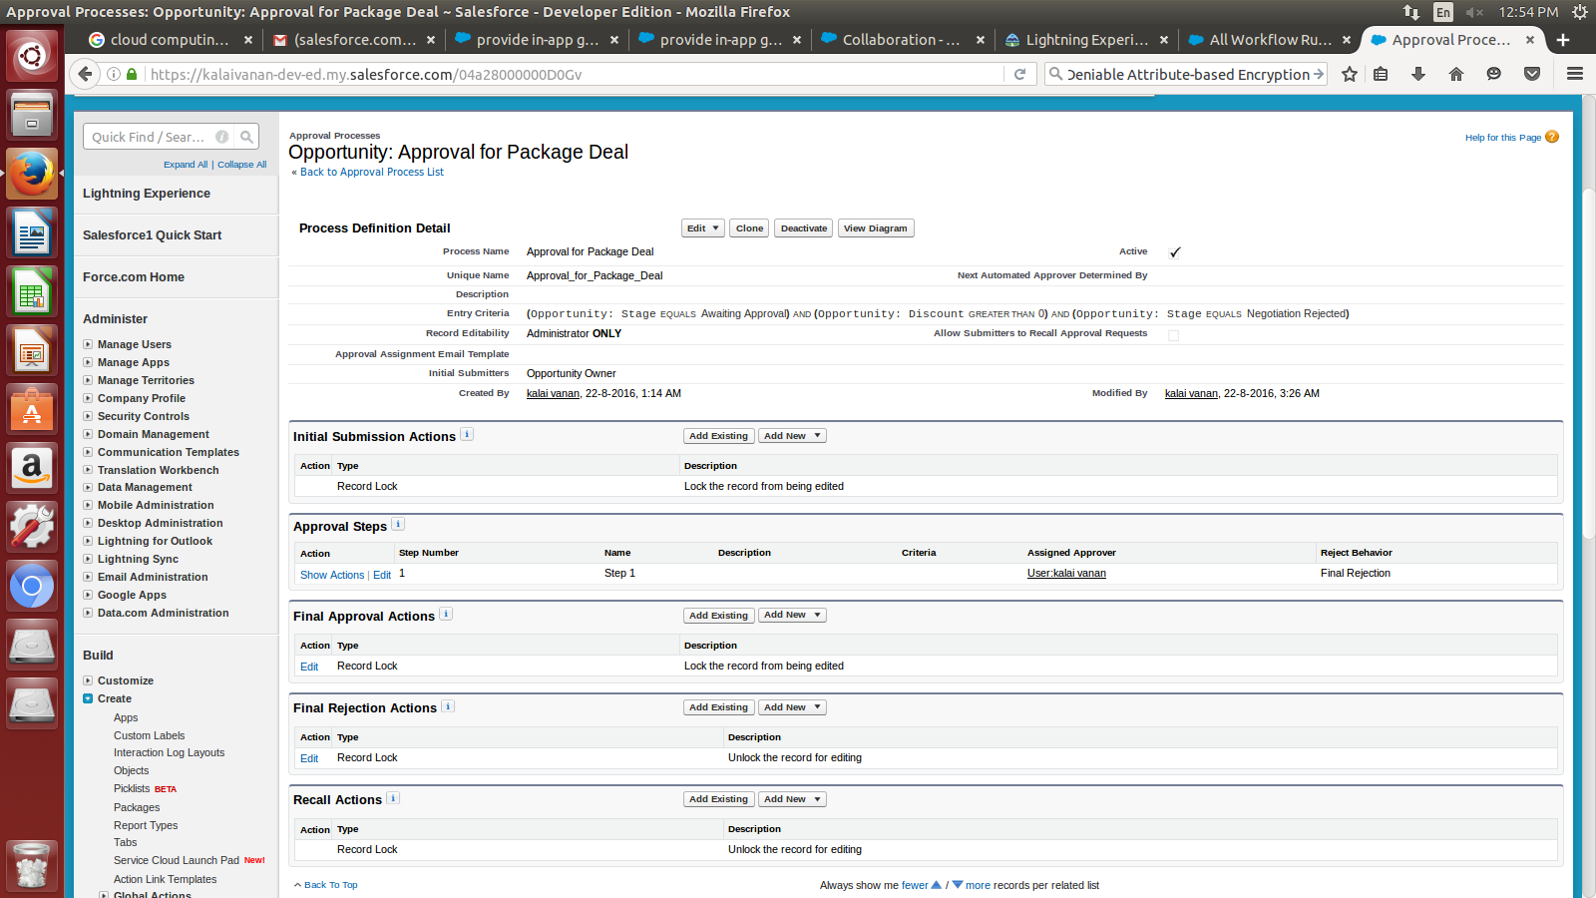Collapse the Create section in sidebar
Screen dimensions: 1596x898
(x=88, y=698)
